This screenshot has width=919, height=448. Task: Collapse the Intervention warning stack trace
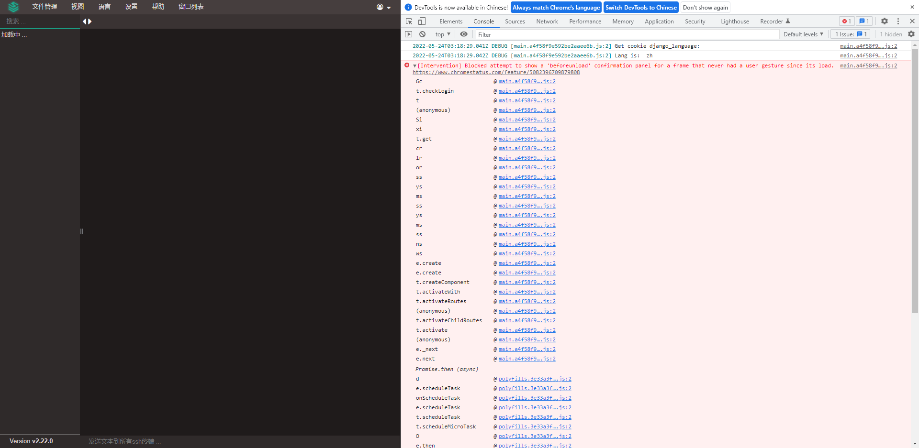(414, 66)
